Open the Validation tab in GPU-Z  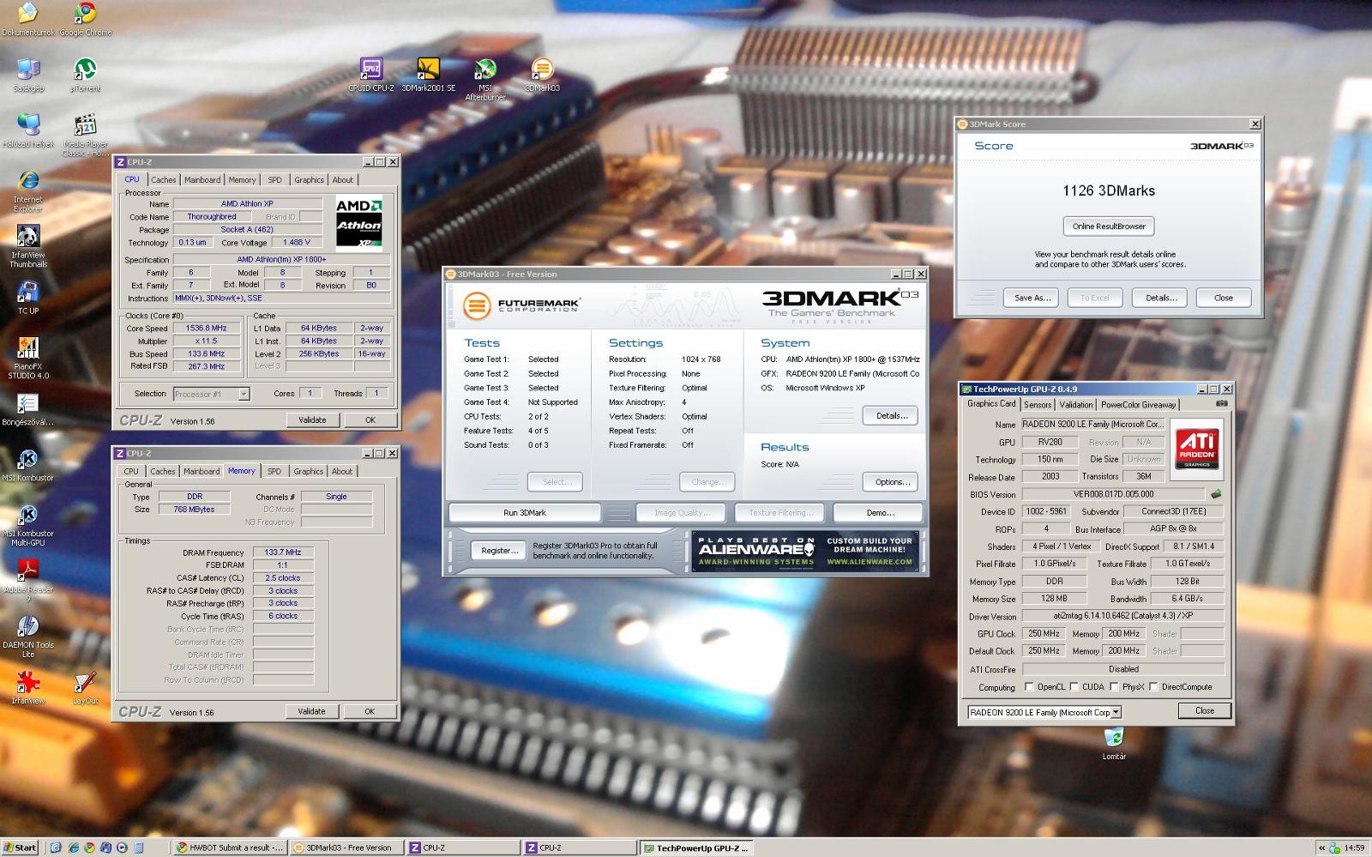click(1076, 404)
